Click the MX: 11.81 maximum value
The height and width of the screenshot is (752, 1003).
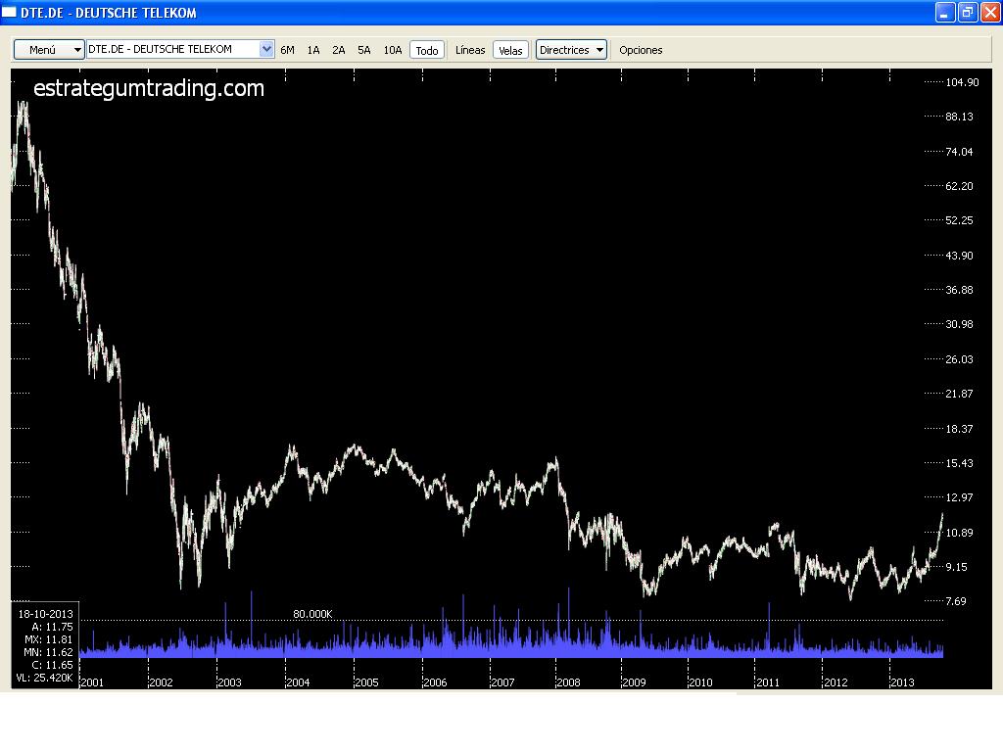(49, 639)
